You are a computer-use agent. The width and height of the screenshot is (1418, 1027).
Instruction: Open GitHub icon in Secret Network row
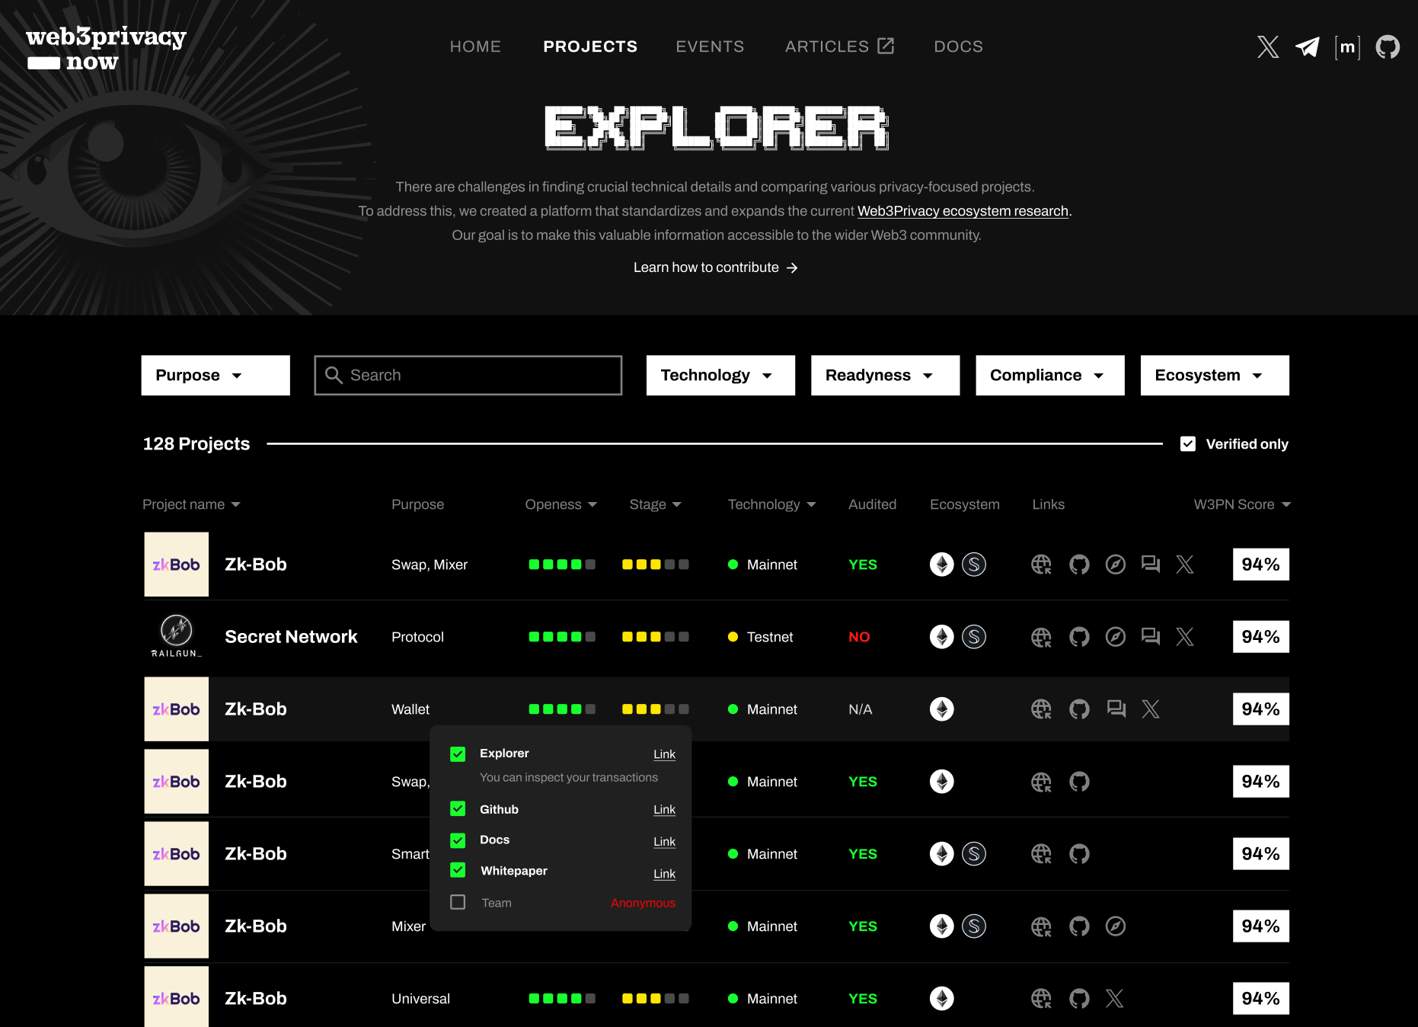1079,637
